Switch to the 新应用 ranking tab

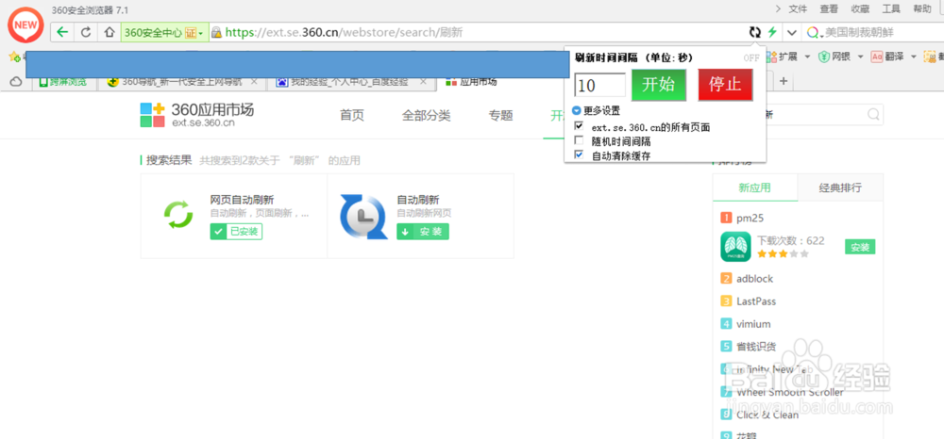(x=755, y=187)
